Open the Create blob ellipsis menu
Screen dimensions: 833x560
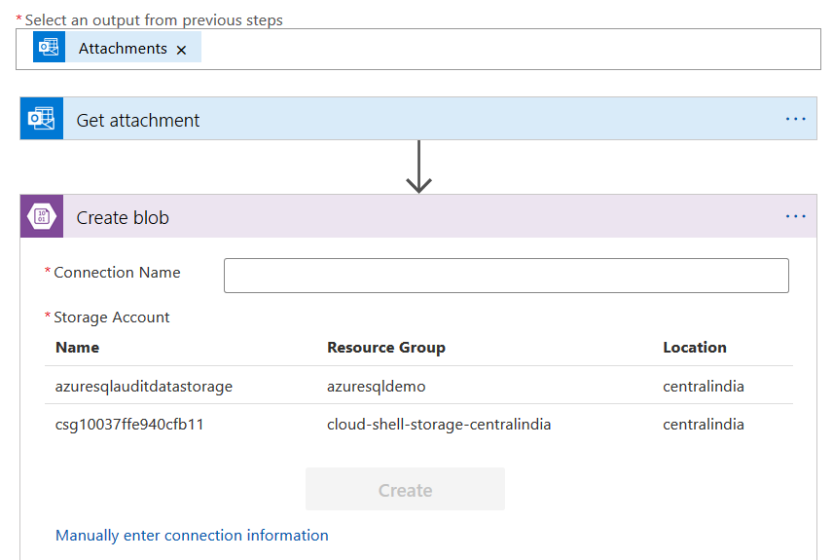(x=795, y=216)
